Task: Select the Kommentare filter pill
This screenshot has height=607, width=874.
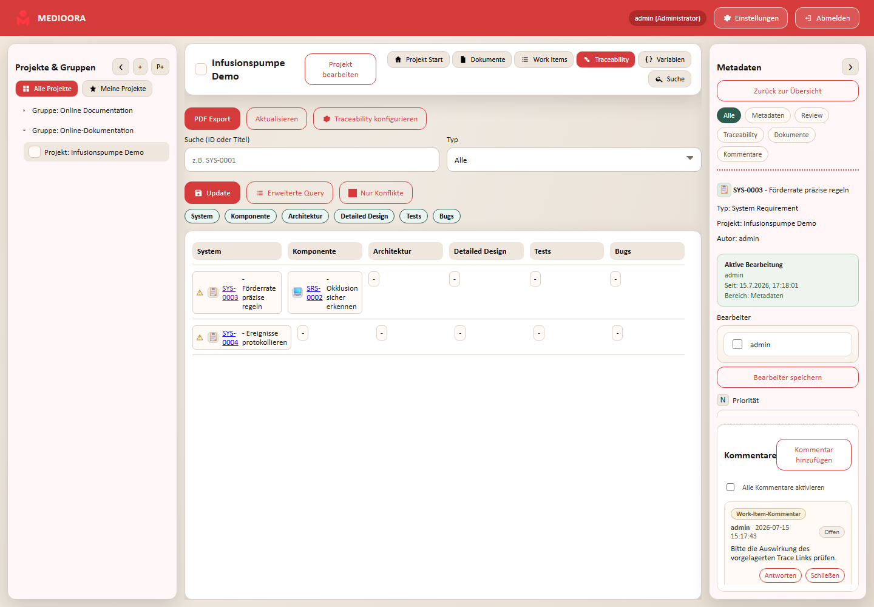Action: coord(742,154)
